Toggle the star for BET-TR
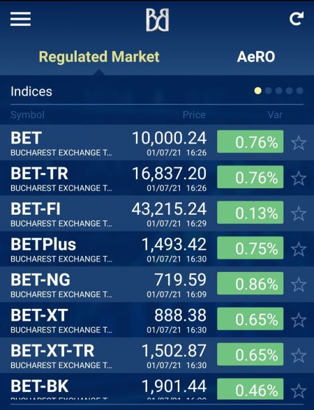The height and width of the screenshot is (410, 314). coord(299,179)
